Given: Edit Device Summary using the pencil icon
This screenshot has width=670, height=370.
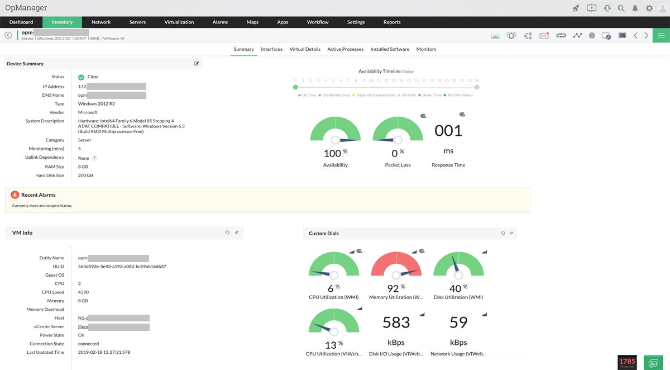Looking at the screenshot, I should click(x=197, y=63).
